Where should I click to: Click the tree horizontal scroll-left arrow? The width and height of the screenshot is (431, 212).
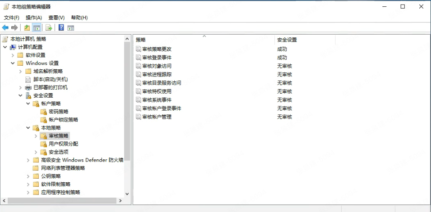pyautogui.click(x=4, y=200)
